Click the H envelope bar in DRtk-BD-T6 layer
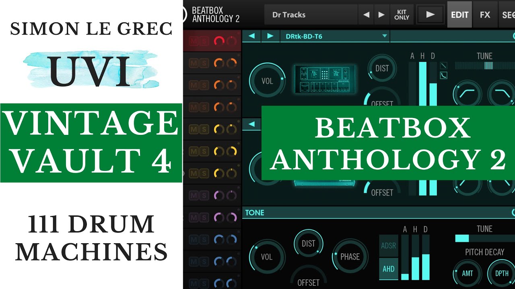Viewport: 515px width, 289px height. 422,83
